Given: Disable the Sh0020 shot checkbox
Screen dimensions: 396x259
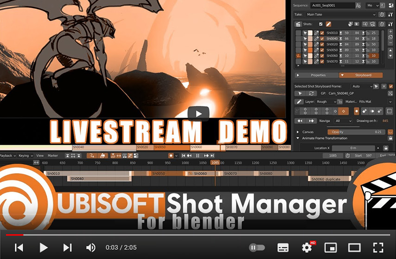Looking at the screenshot, I should 322,44.
